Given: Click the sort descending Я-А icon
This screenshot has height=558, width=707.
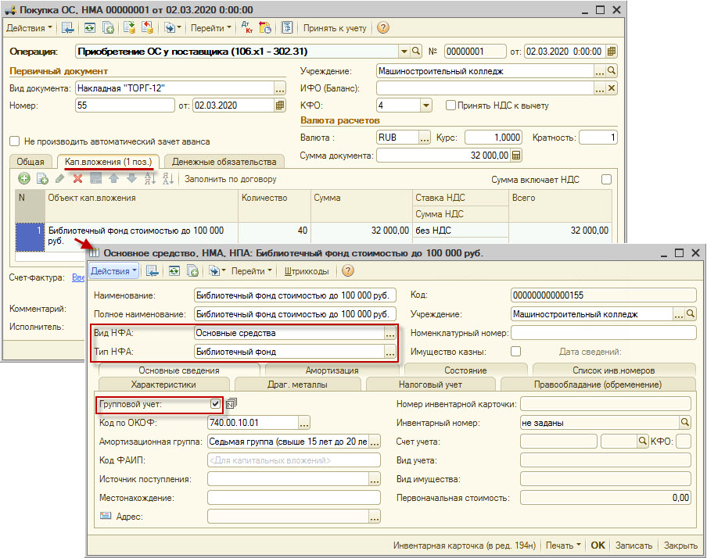Looking at the screenshot, I should tap(167, 178).
